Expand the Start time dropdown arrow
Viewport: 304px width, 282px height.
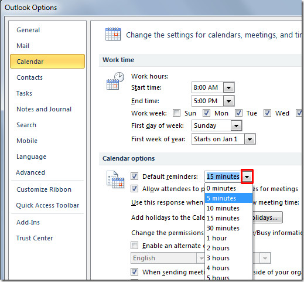coord(228,87)
